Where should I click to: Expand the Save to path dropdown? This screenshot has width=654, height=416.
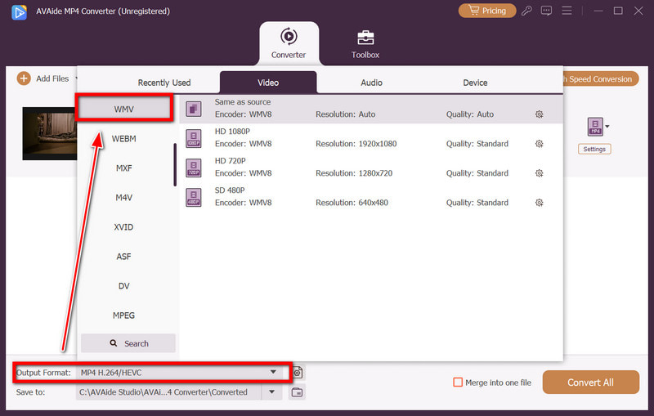(272, 392)
